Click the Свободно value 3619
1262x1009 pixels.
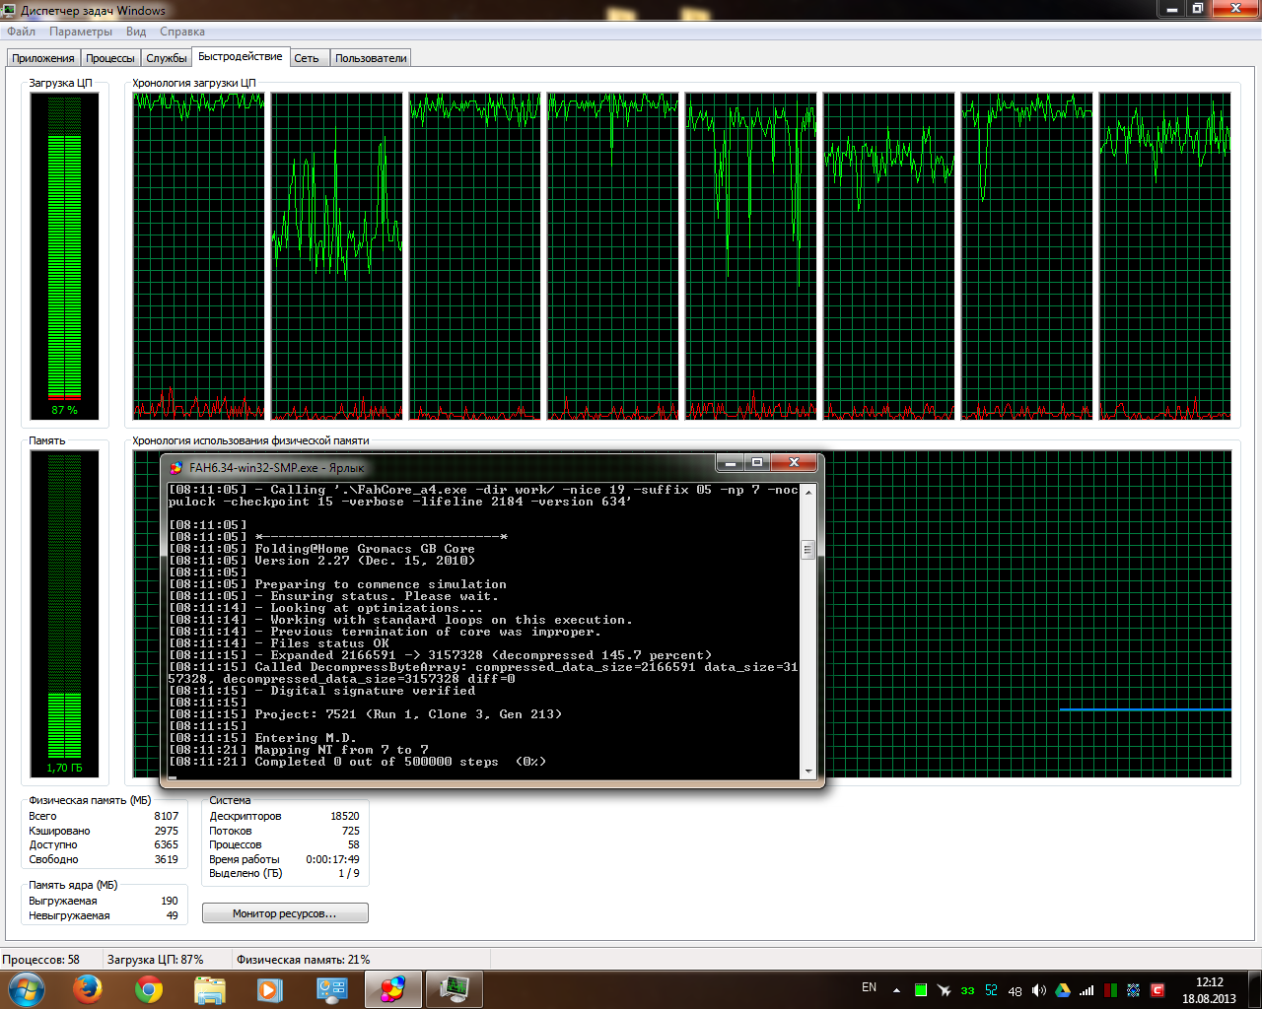coord(167,859)
